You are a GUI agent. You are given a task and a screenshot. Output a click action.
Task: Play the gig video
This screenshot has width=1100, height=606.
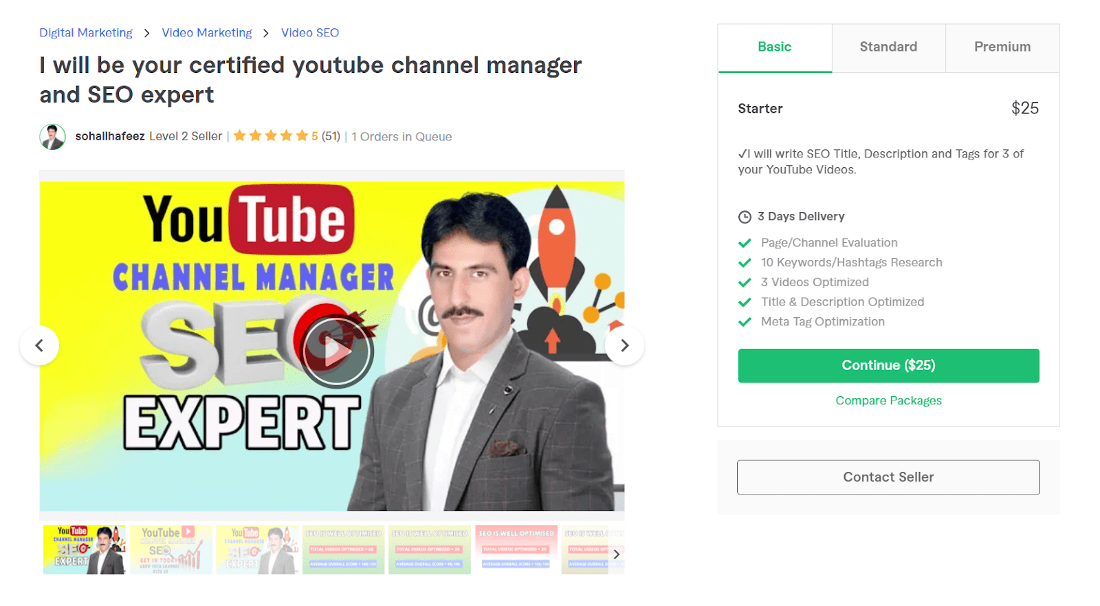[x=337, y=351]
